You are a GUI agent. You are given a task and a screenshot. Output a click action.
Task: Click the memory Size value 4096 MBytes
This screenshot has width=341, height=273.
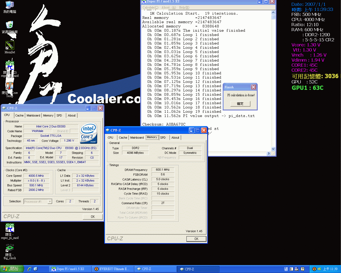coord(135,153)
